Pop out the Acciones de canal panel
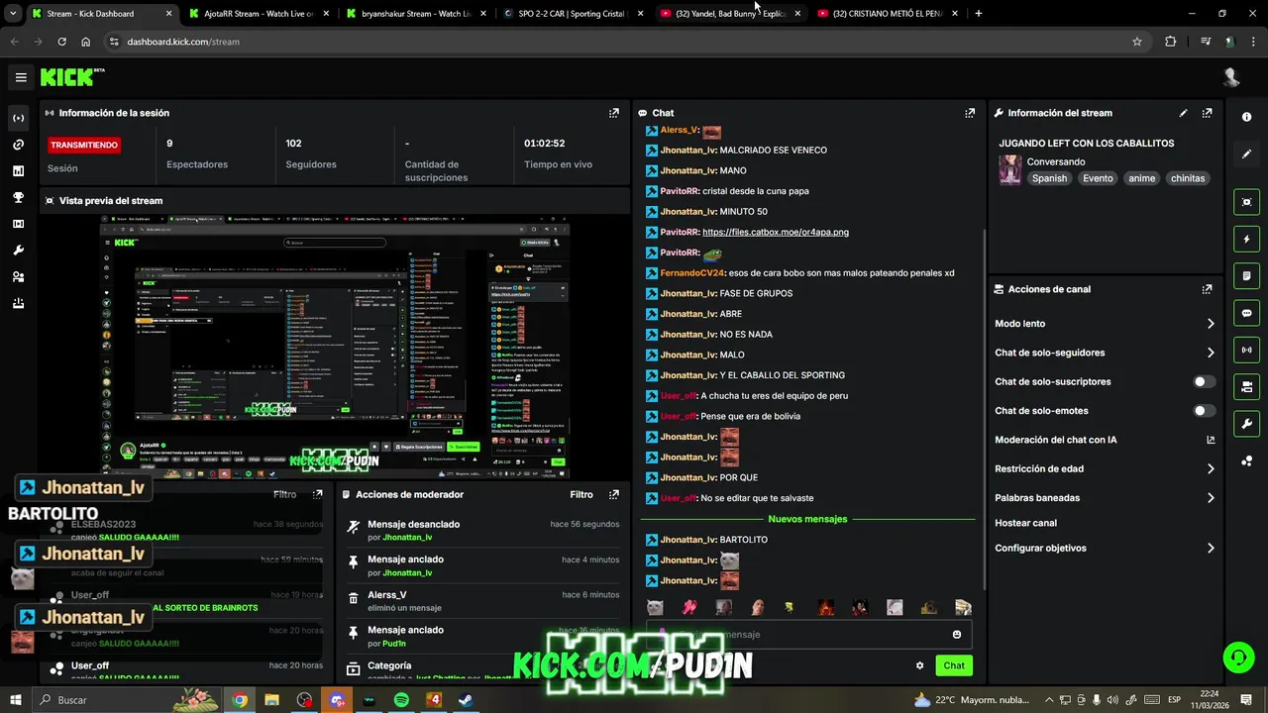 1207,289
